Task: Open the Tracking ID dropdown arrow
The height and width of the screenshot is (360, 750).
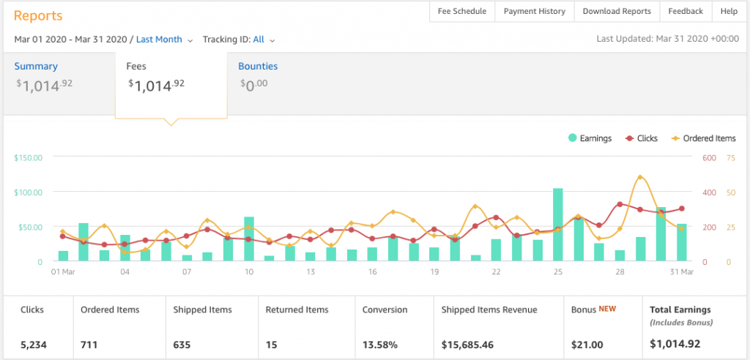Action: click(x=272, y=40)
